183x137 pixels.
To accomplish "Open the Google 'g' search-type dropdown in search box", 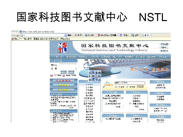I will point(23,35).
